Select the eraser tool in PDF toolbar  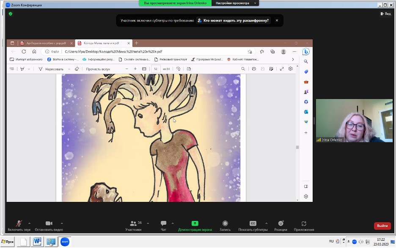tap(77, 69)
